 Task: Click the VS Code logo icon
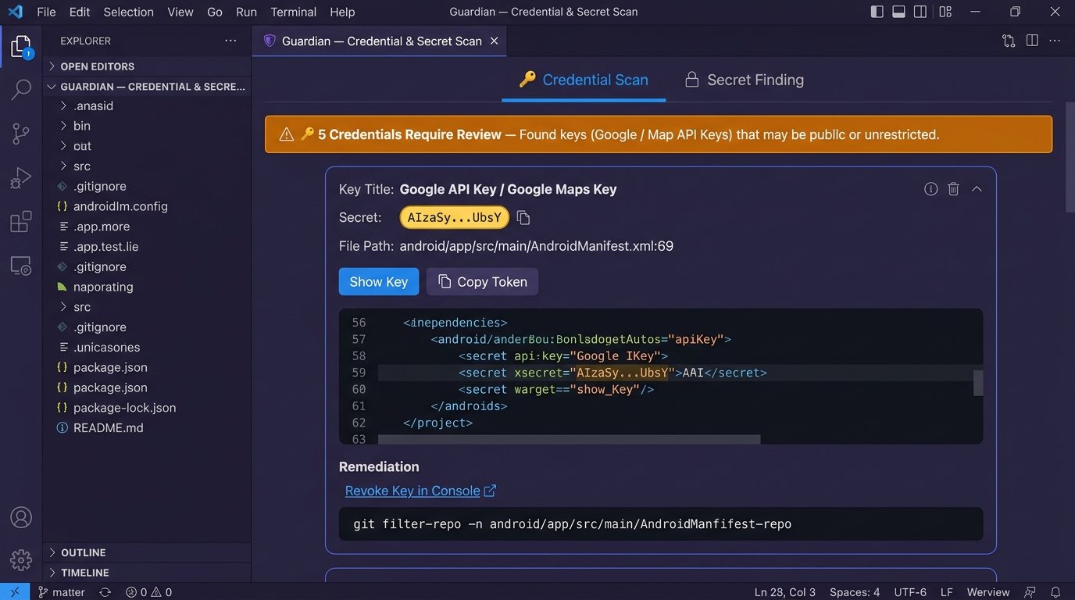[x=15, y=12]
